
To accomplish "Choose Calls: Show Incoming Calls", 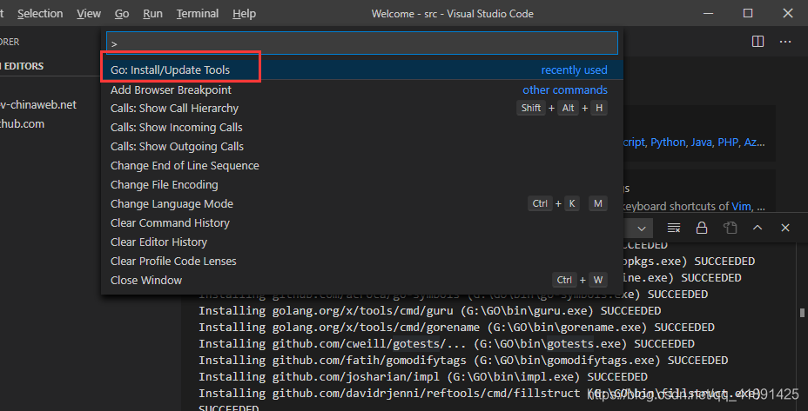I will pyautogui.click(x=361, y=127).
